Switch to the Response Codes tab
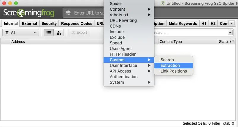This screenshot has height=127, width=238. click(x=77, y=24)
